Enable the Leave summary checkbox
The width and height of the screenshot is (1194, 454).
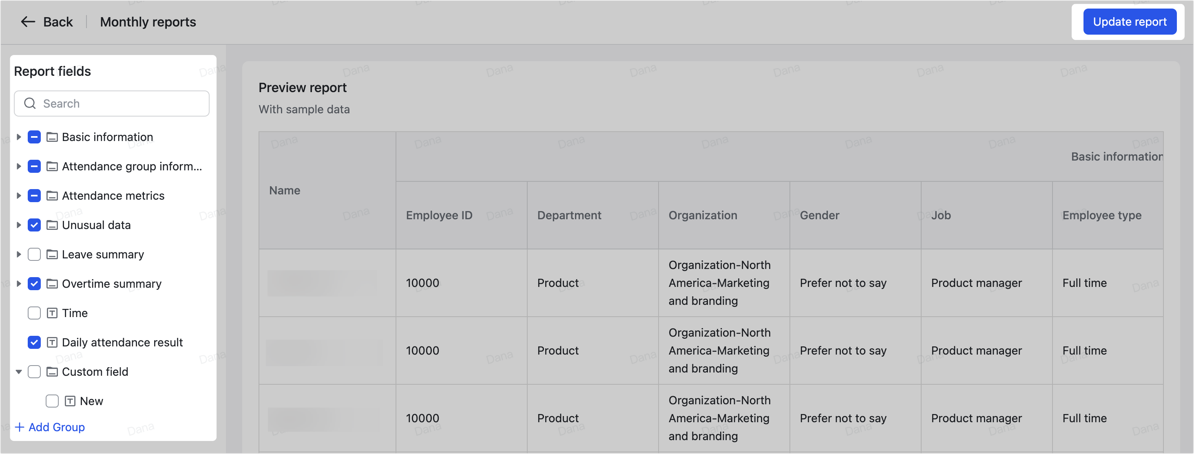coord(34,254)
